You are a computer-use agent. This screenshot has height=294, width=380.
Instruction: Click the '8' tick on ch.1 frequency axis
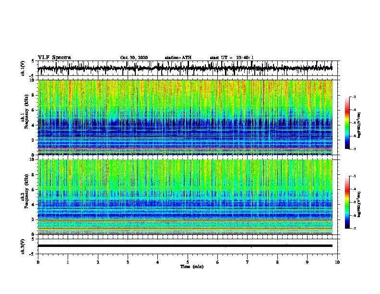point(33,95)
